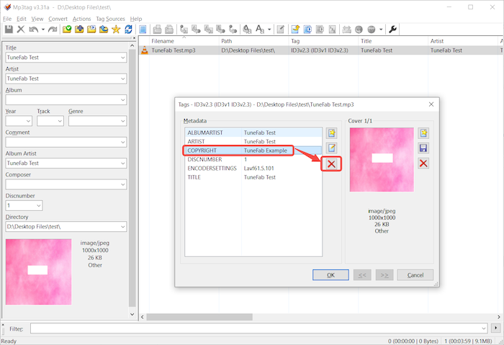Click the Select all files list icon
This screenshot has width=504, height=345.
[143, 30]
